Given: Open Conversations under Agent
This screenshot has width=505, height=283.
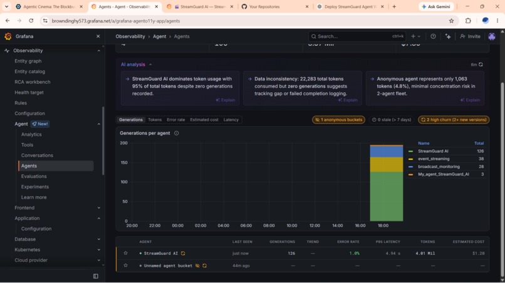Looking at the screenshot, I should [37, 155].
